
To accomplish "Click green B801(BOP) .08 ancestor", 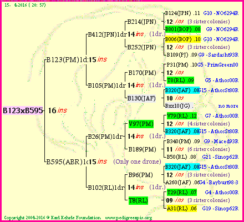I will 183,29.
